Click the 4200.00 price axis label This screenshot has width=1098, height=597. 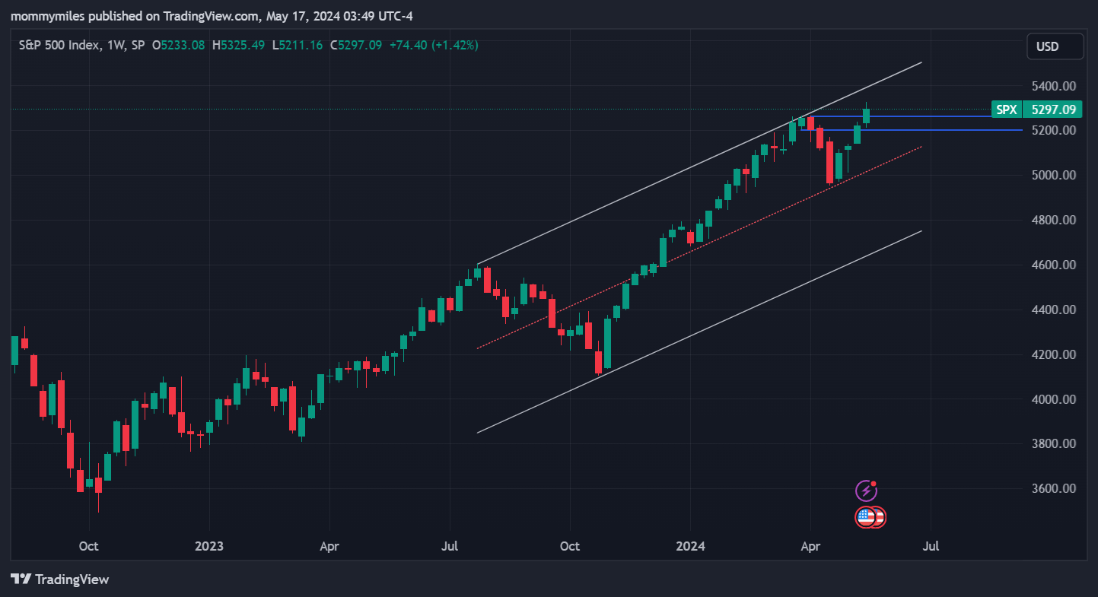1054,355
